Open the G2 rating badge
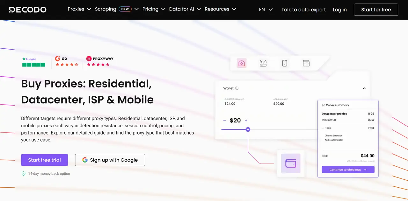Viewport: 408px width, 201px height. (x=67, y=62)
